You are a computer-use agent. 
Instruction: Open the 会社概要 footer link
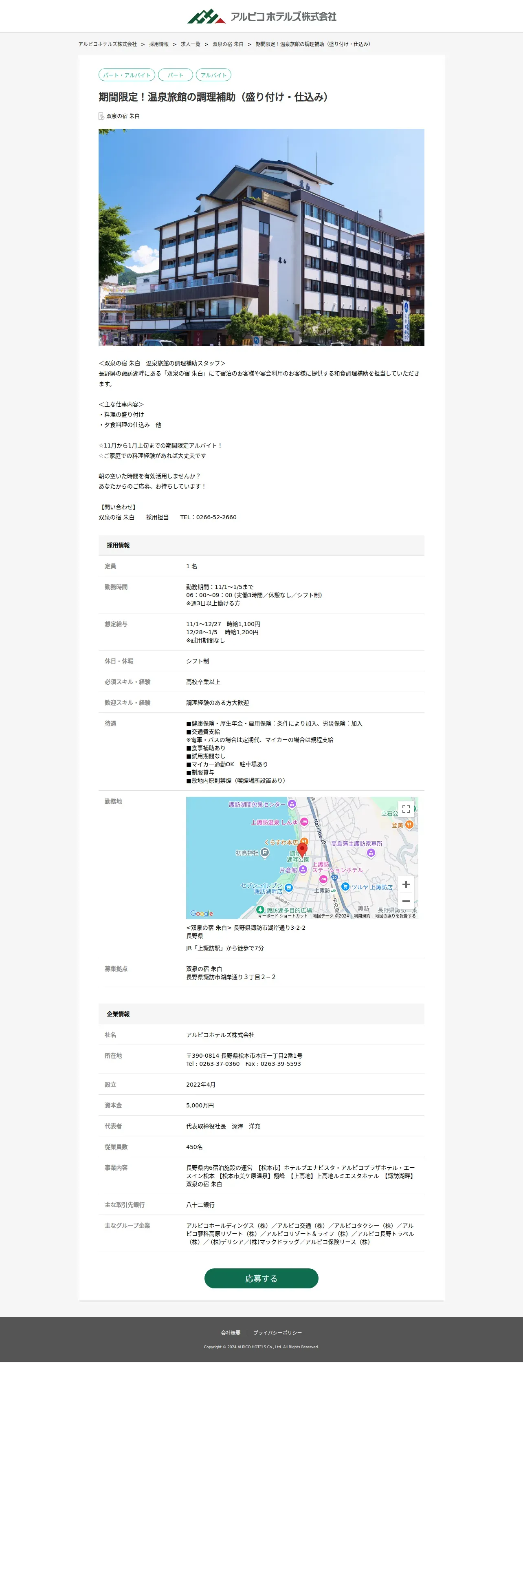tap(231, 1333)
